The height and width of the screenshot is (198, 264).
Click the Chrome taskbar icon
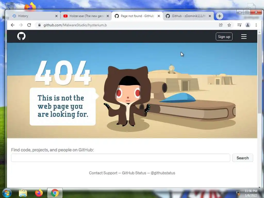(x=55, y=193)
